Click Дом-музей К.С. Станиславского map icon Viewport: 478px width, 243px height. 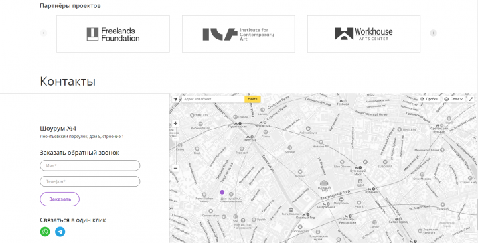(231, 194)
